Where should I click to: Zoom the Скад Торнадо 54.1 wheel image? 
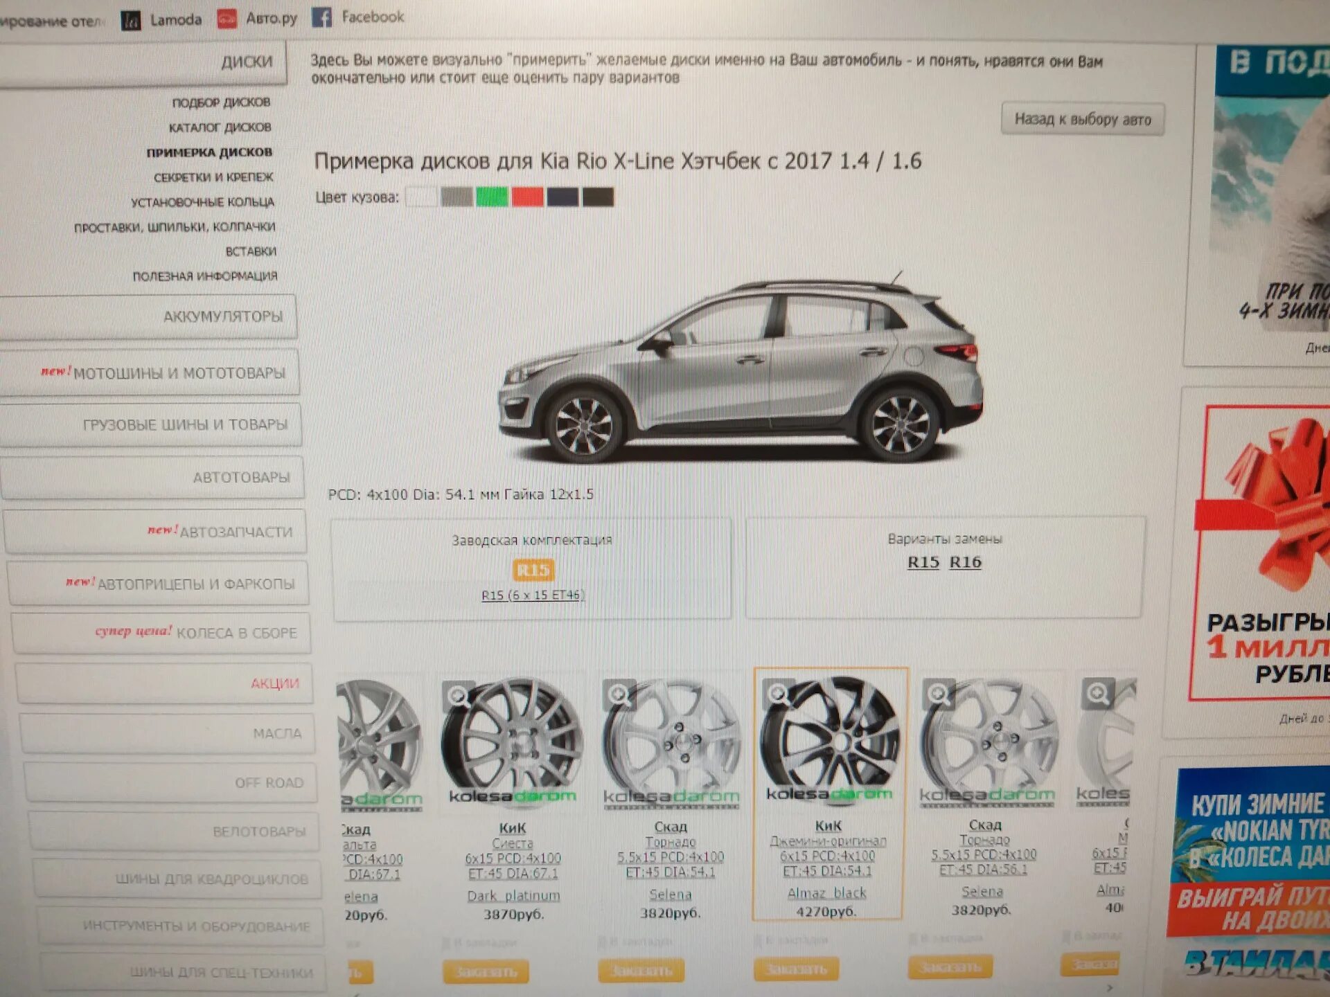(x=619, y=694)
